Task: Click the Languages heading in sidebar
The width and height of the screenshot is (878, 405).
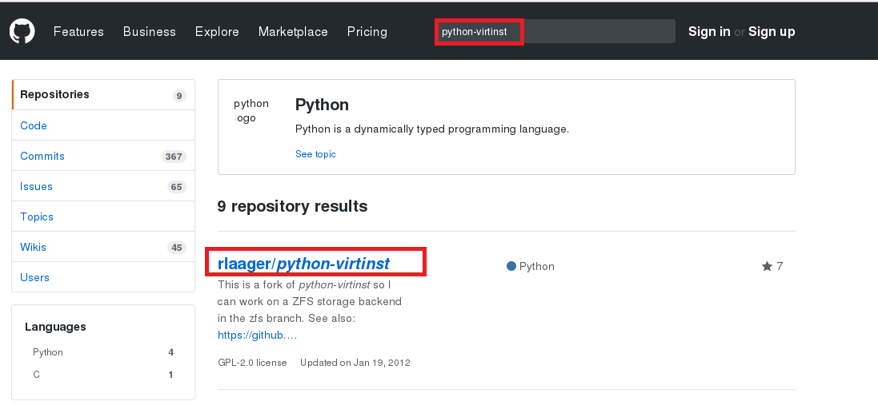Action: [55, 327]
